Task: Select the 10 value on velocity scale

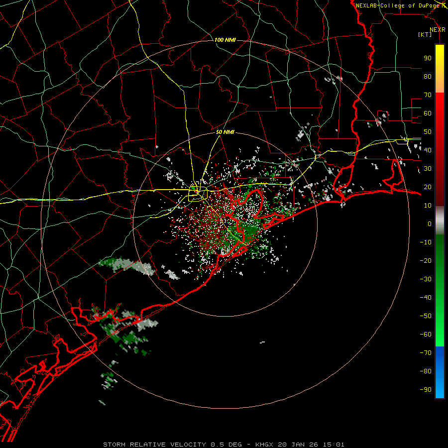Action: click(x=428, y=206)
